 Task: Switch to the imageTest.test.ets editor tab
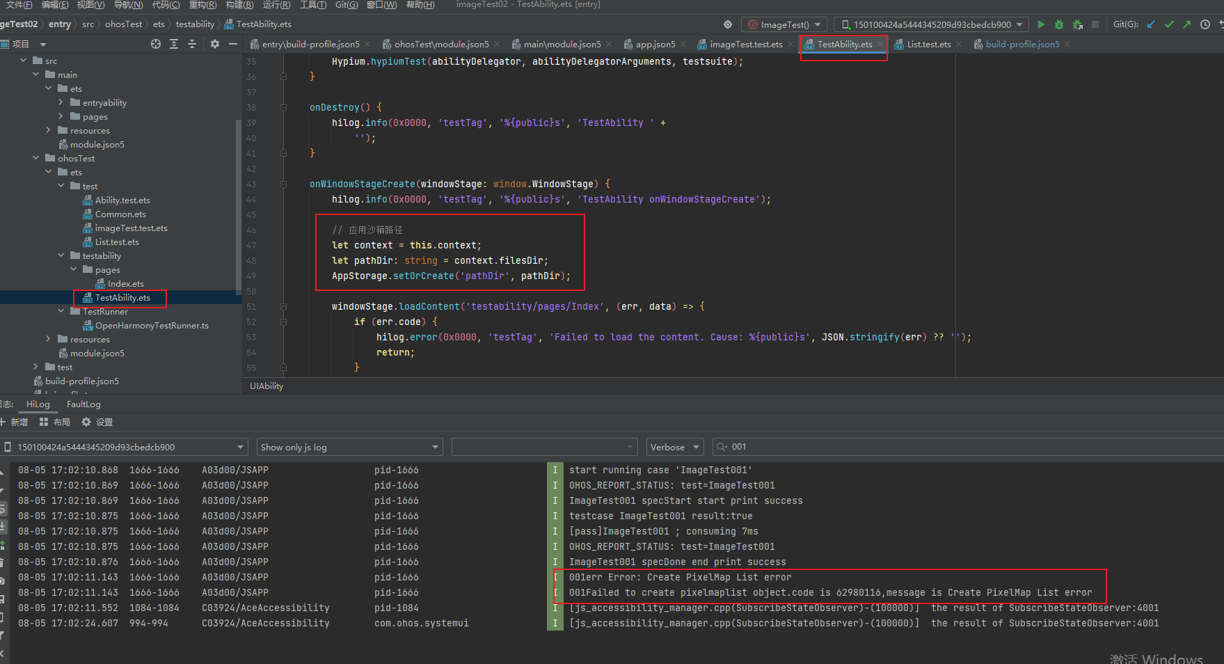tap(746, 44)
